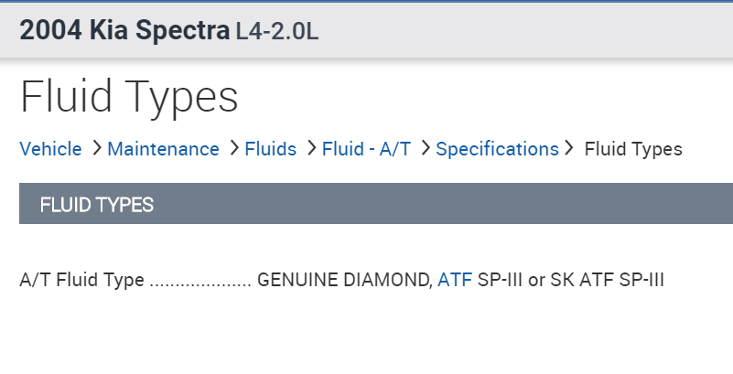Navigate to Fluid - A/T breadcrumb

click(x=366, y=149)
